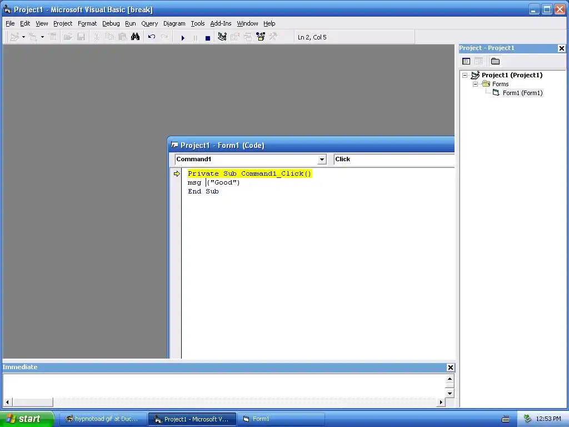Open the Diagram menu

pos(174,23)
